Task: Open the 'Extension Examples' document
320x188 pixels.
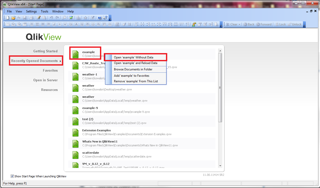Action: pos(142,132)
